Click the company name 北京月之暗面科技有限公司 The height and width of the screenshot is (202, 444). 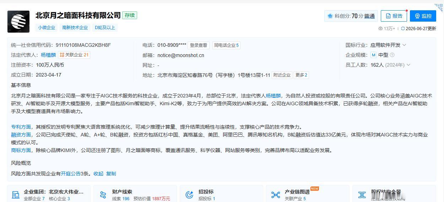[78, 15]
